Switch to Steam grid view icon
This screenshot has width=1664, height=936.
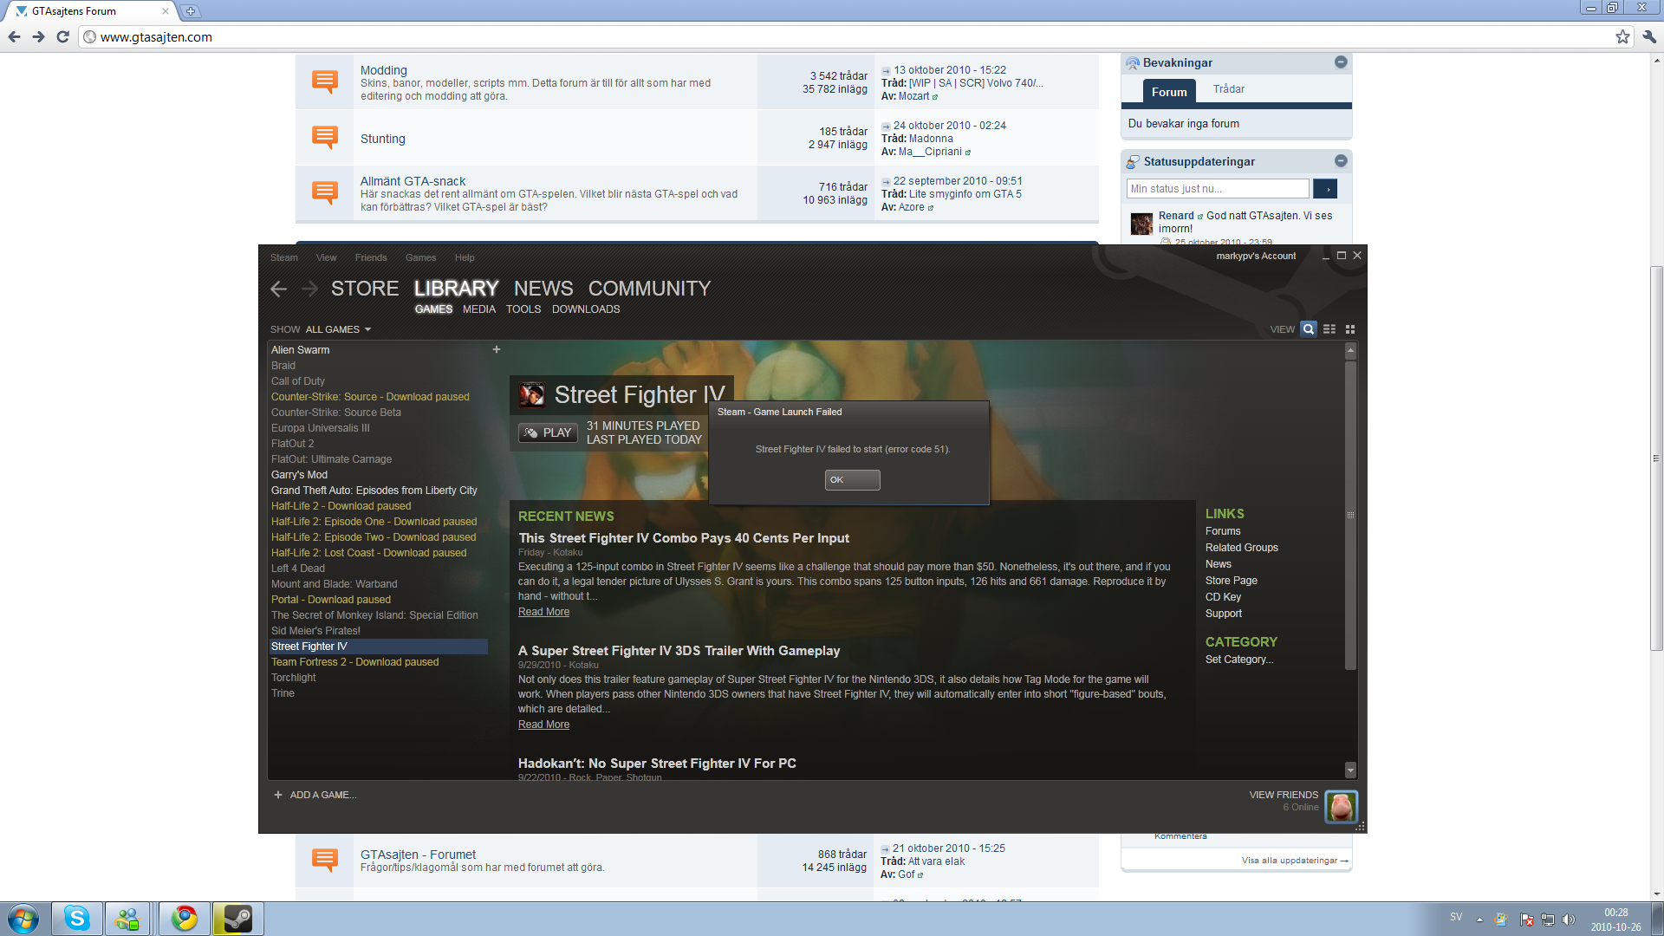[1349, 329]
